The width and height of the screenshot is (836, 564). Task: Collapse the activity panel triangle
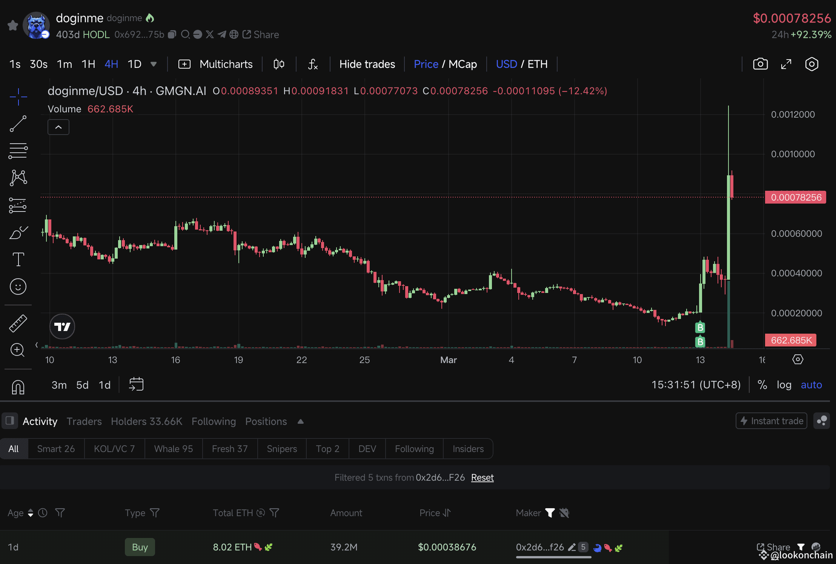click(x=300, y=421)
